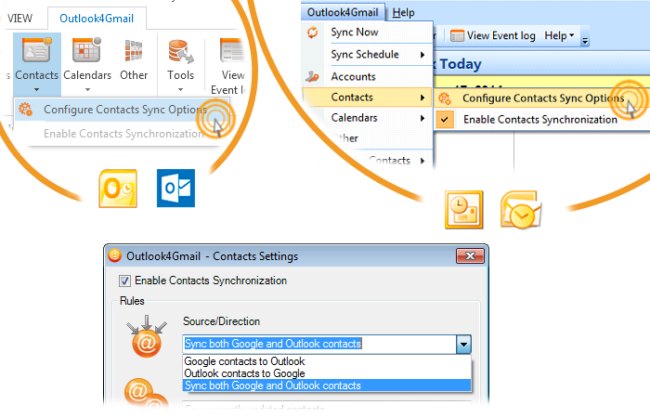
Task: Click the double @ contacts icon
Action: (x=146, y=393)
